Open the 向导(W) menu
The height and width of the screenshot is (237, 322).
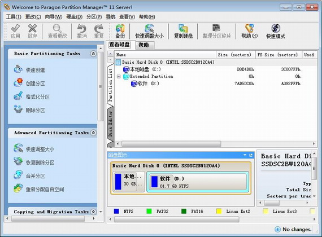54,17
